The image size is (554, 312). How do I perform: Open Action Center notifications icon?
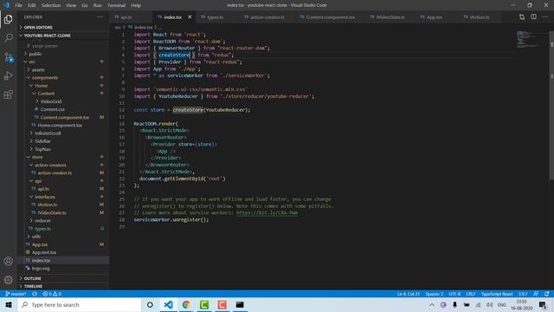543,304
